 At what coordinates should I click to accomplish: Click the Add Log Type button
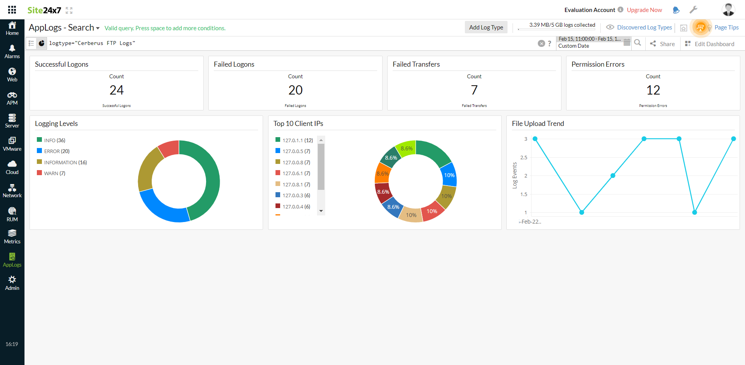point(486,27)
